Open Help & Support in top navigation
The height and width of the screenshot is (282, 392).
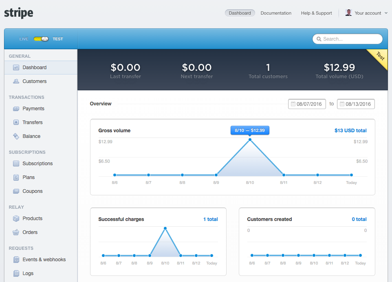(x=316, y=13)
